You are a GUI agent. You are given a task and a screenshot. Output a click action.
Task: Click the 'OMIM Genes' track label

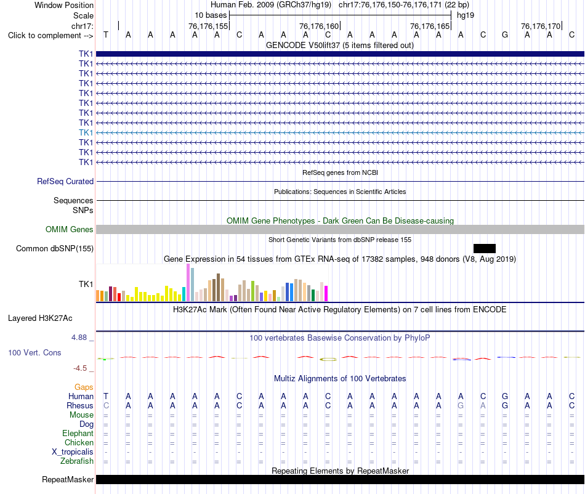tap(69, 230)
